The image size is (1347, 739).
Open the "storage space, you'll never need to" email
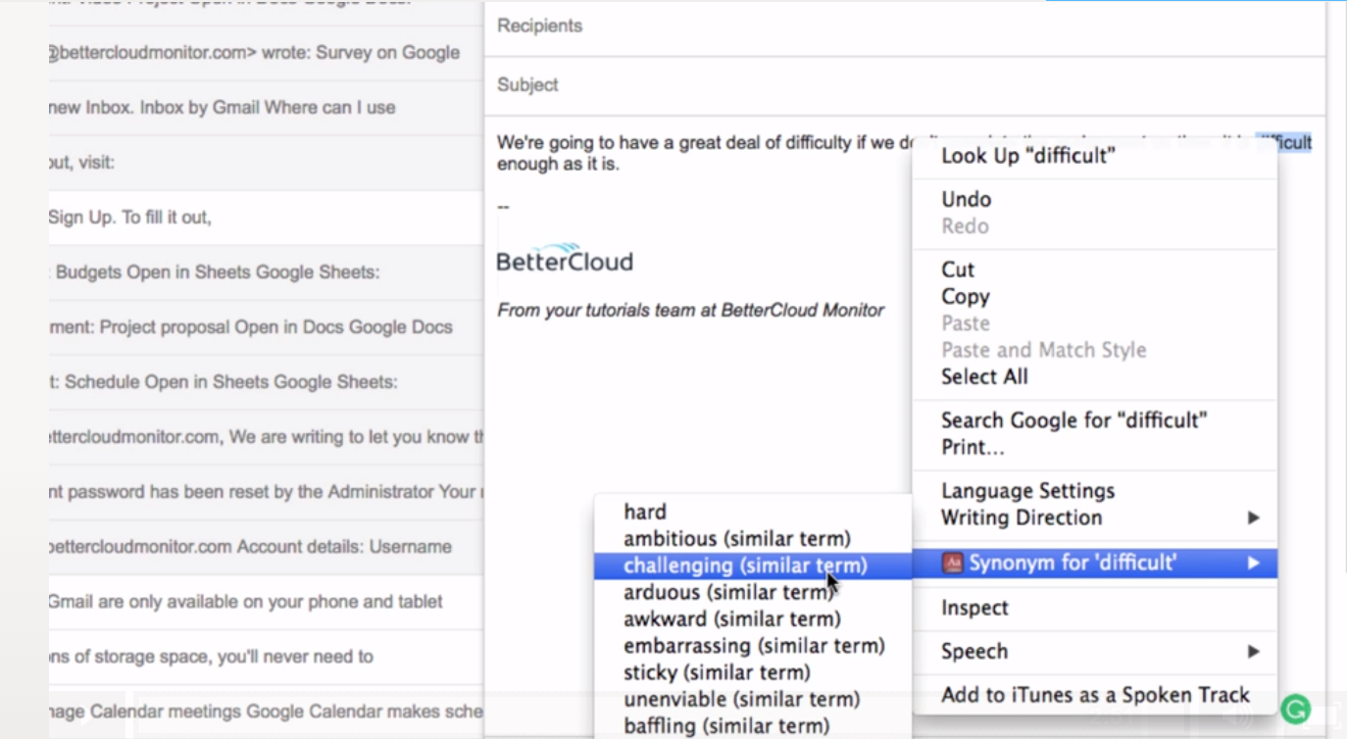pos(265,657)
